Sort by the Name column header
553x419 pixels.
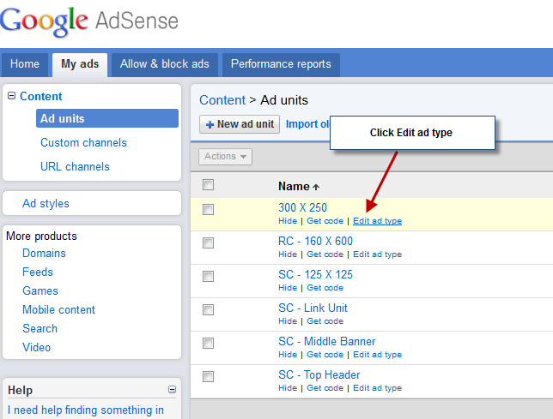click(299, 186)
